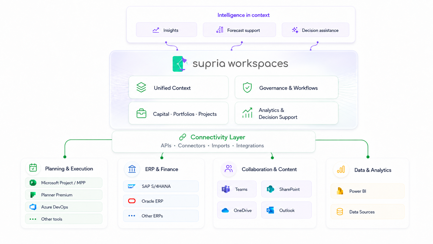Click the Analytics & Decision Support chart icon
Viewport: 433px width, 244px height.
click(247, 113)
